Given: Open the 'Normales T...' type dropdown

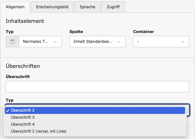Looking at the screenshot, I should point(40,42).
